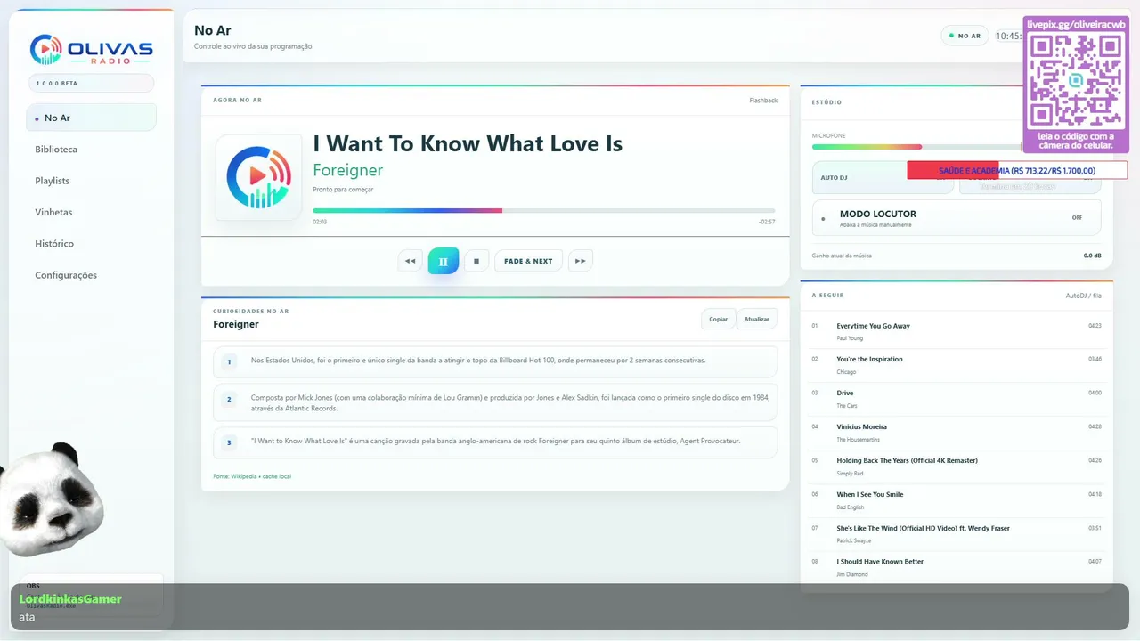The width and height of the screenshot is (1140, 641).
Task: Click the livepix QR code overlay
Action: tap(1076, 85)
